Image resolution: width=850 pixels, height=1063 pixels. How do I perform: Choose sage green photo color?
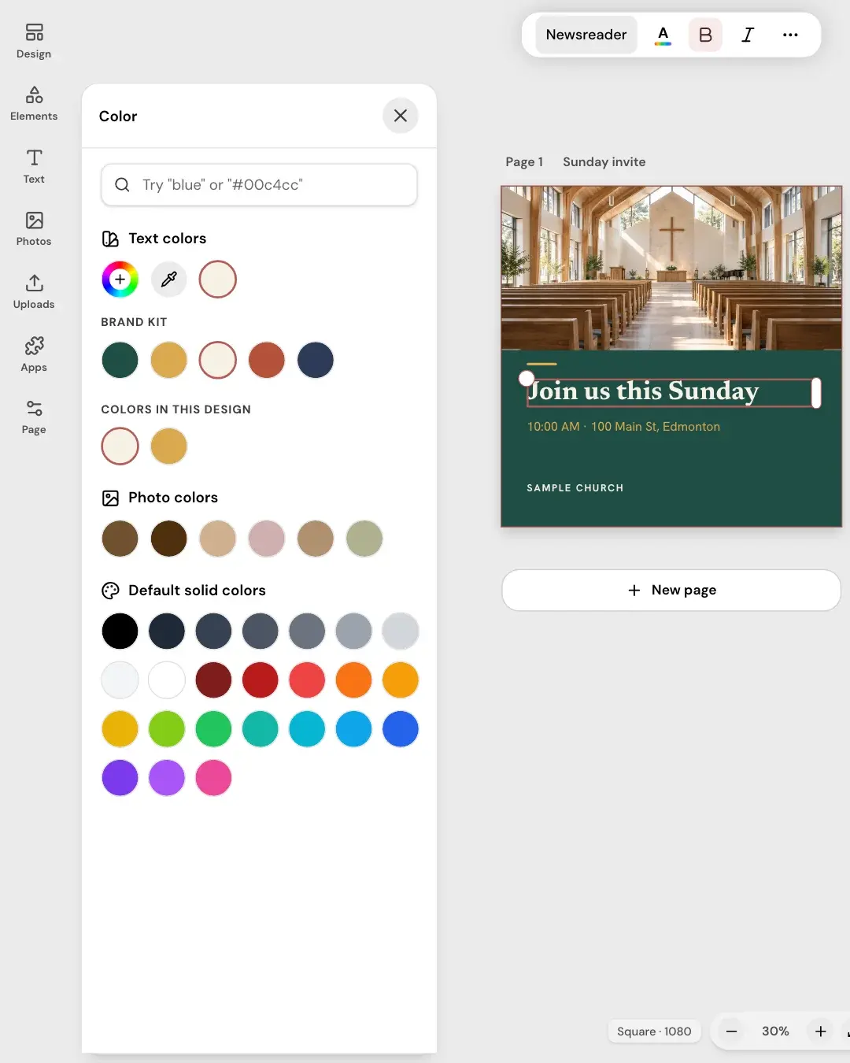coord(364,539)
